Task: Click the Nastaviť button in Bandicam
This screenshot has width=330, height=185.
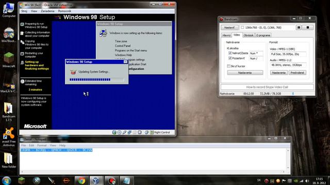Action: pyautogui.click(x=229, y=27)
